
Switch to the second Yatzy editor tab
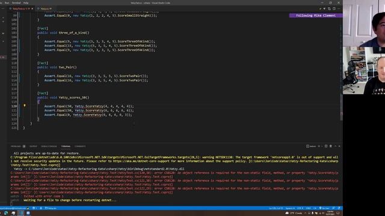[45, 8]
